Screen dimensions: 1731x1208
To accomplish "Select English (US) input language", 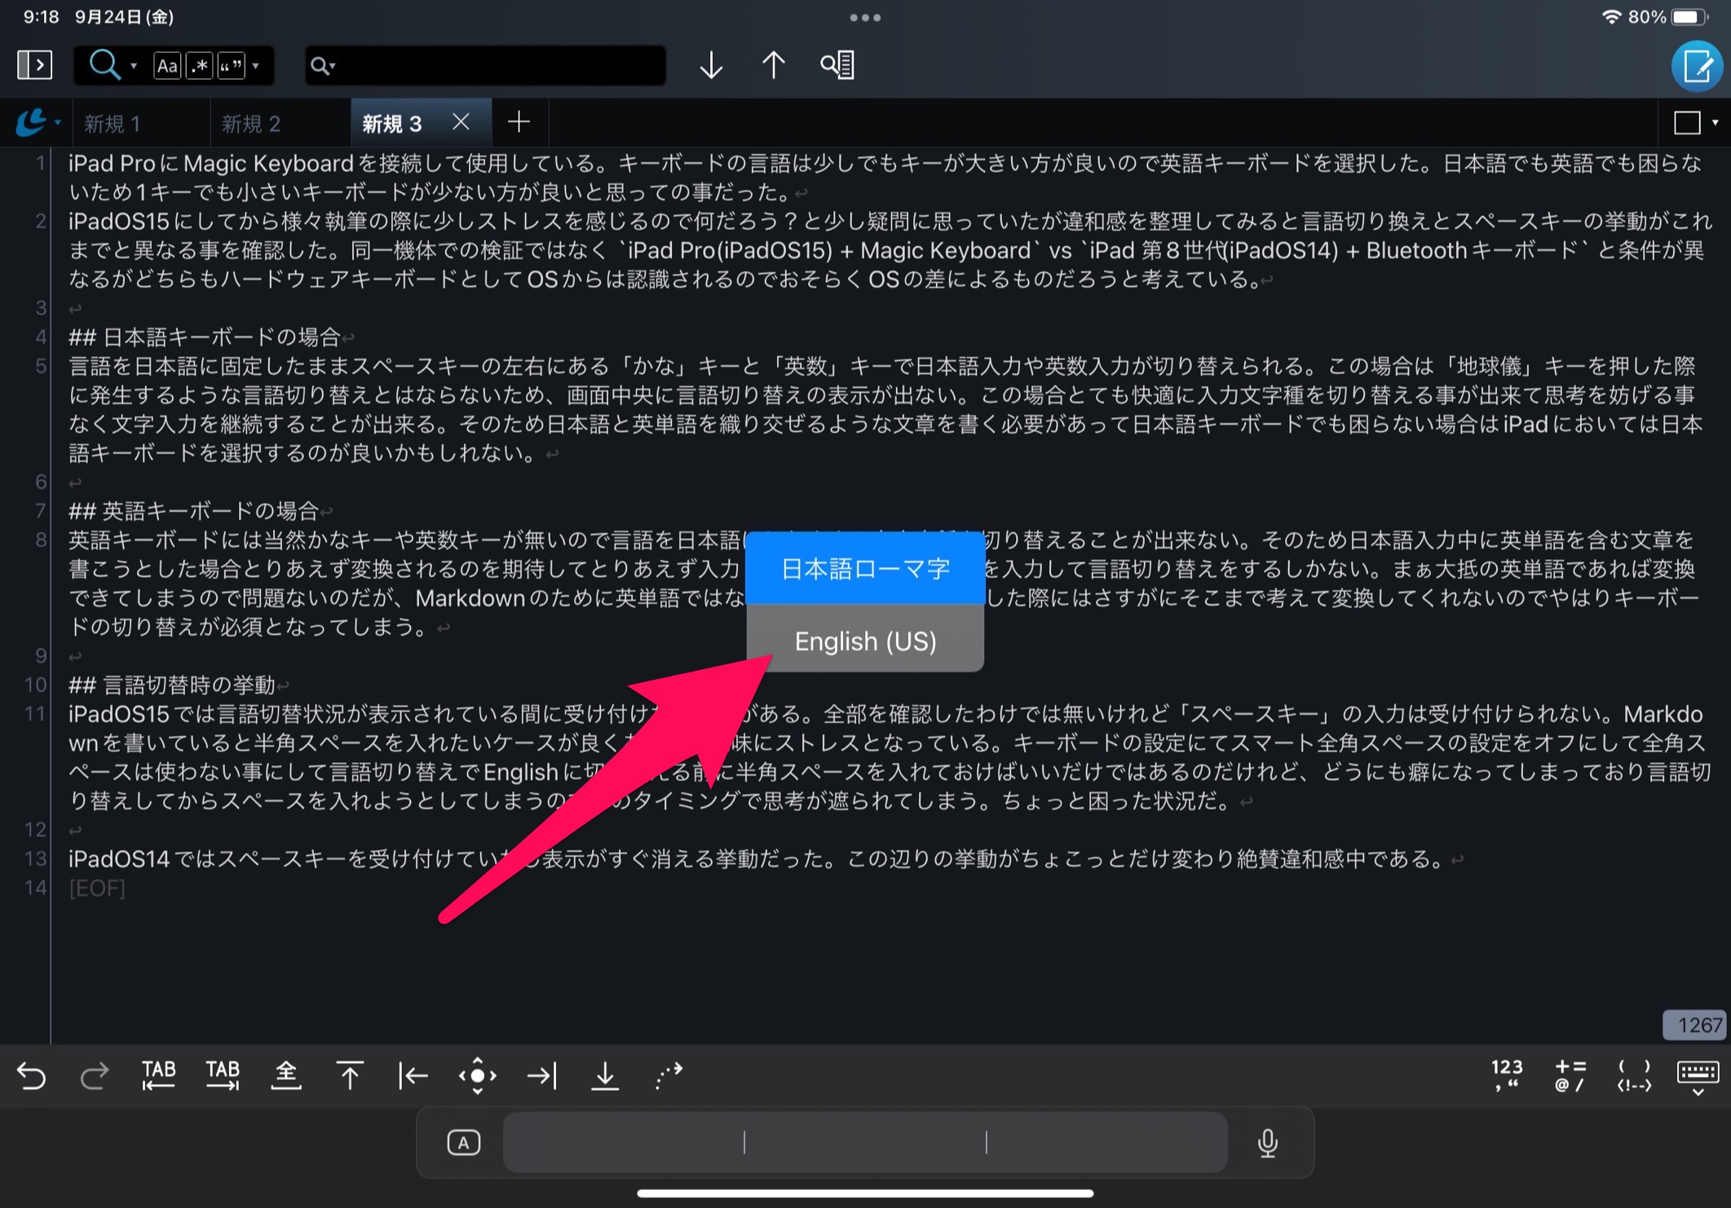I will coord(865,641).
